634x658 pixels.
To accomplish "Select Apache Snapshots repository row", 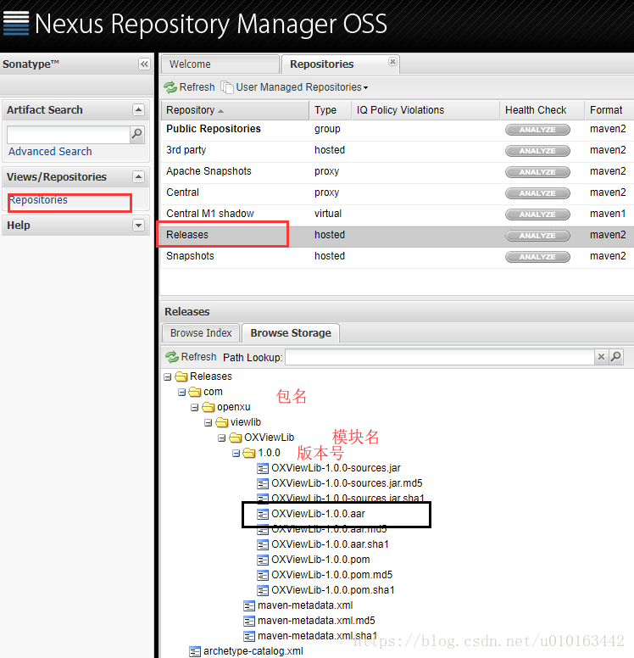I will pos(397,171).
